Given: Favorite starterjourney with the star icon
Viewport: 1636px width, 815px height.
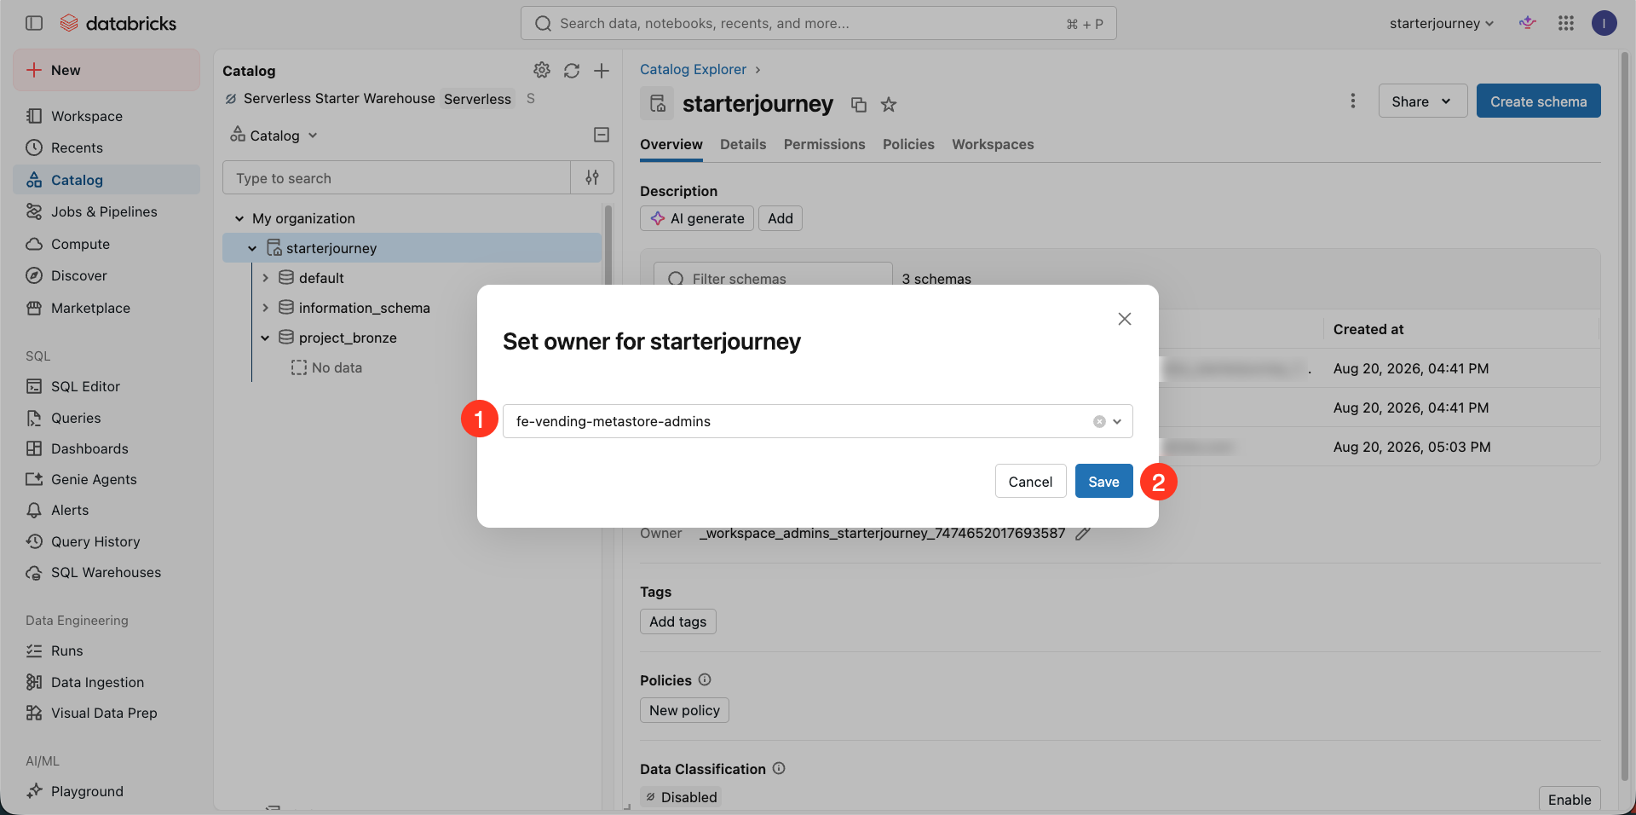Looking at the screenshot, I should pos(889,104).
